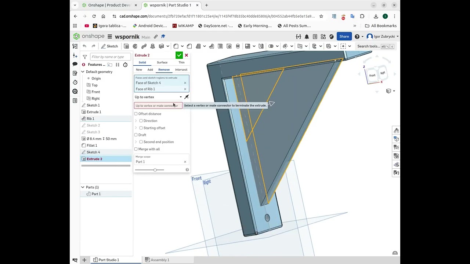Select the Sweep tool
470x264 pixels.
pyautogui.click(x=144, y=46)
